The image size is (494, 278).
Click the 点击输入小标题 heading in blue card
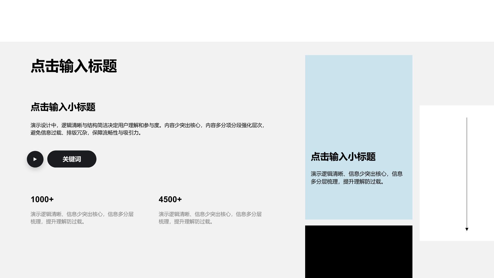[343, 157]
